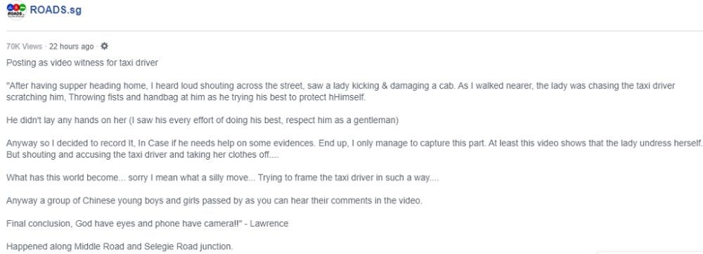Click the "Middle Road and Selegie Road junction" line
Image resolution: width=703 pixels, height=254 pixels.
(x=120, y=246)
